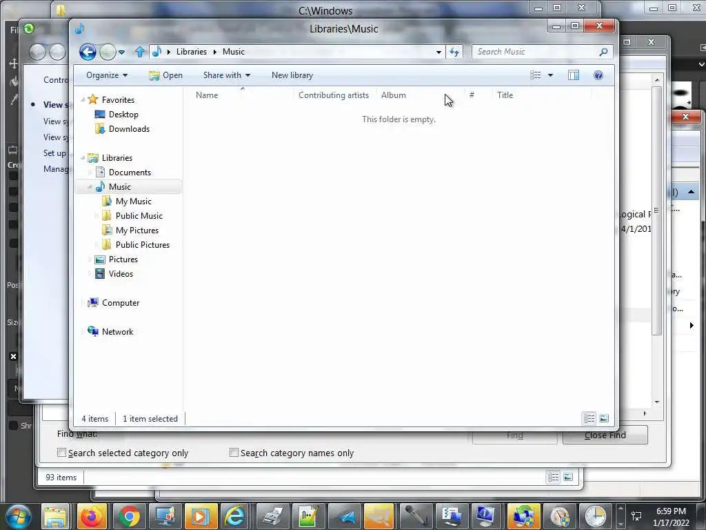
Task: Open Downloads in Favorites
Action: tap(129, 129)
